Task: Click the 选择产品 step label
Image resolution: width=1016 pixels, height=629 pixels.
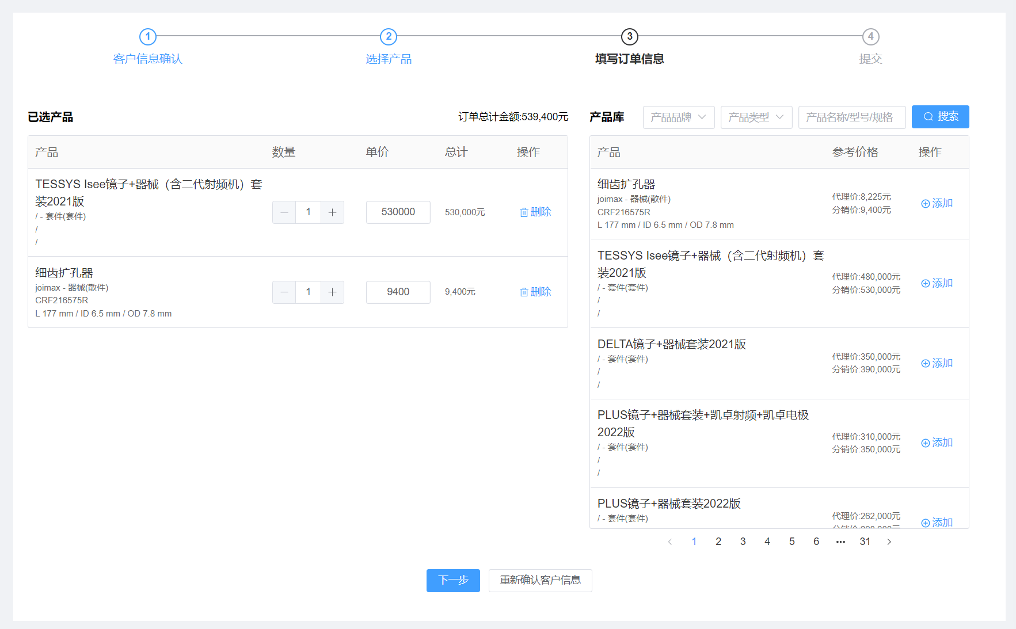Action: tap(389, 59)
